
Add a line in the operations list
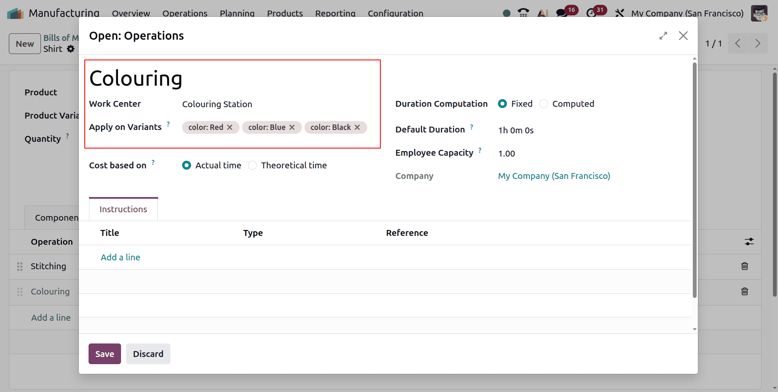pyautogui.click(x=51, y=318)
